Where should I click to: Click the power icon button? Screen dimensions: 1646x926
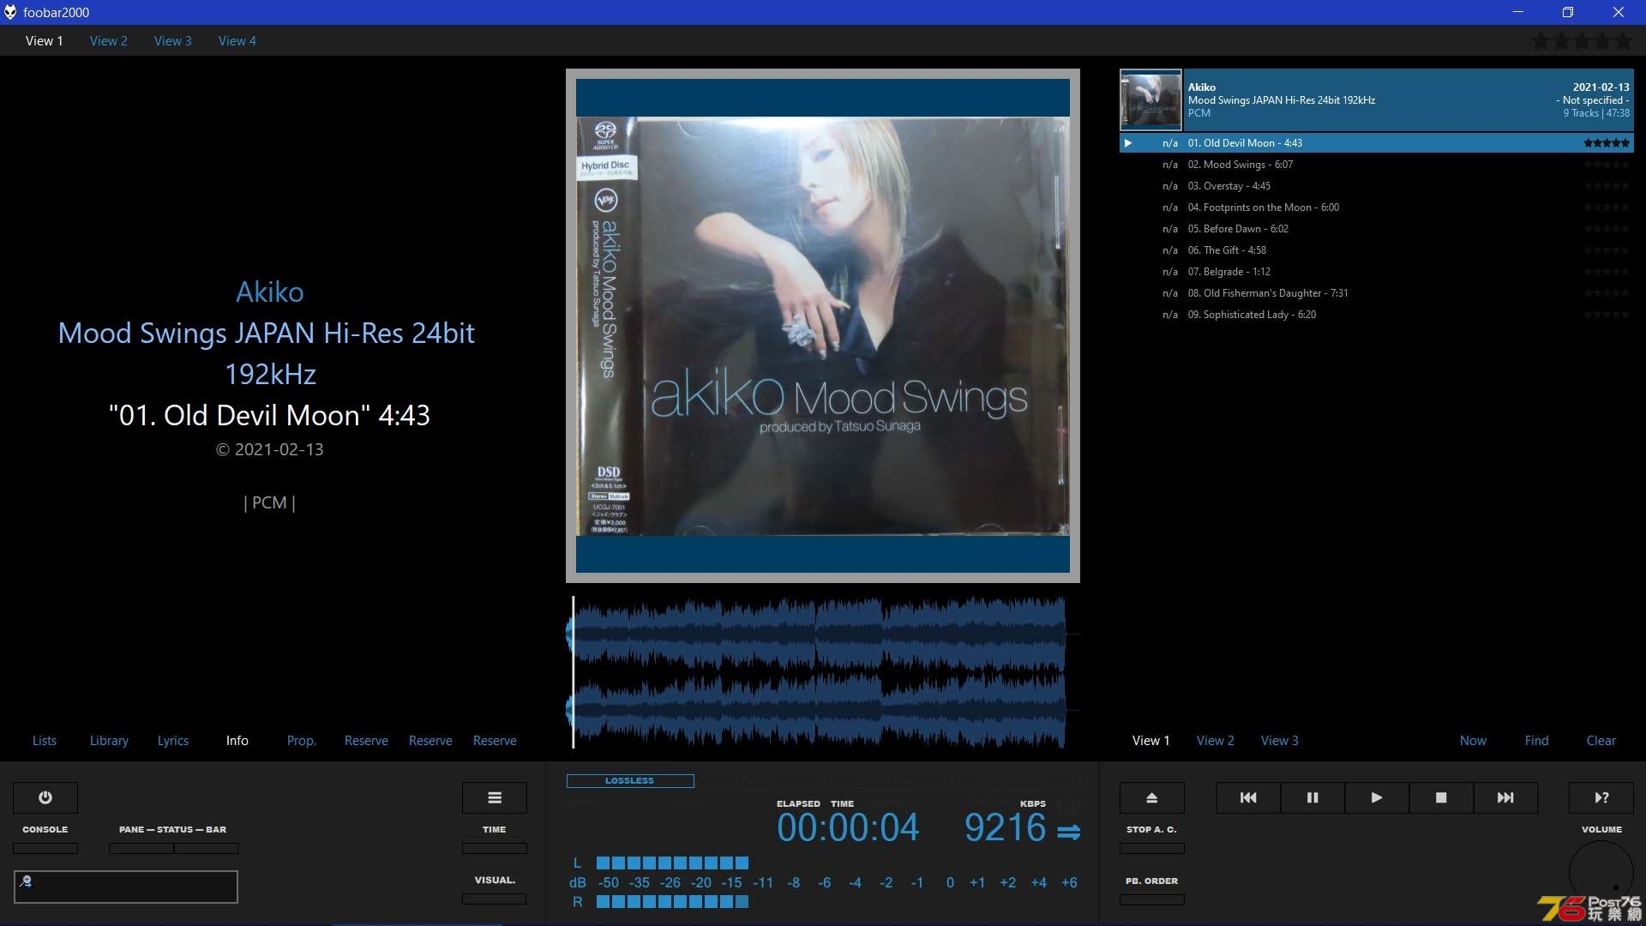tap(45, 797)
